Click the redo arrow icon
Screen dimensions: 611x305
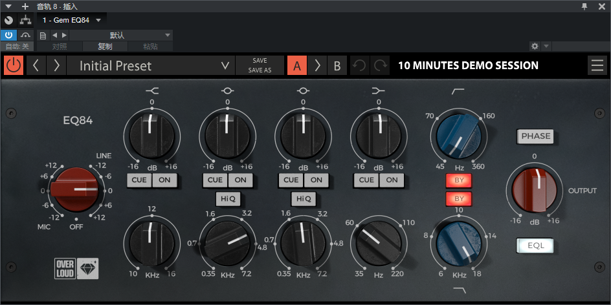pyautogui.click(x=379, y=65)
